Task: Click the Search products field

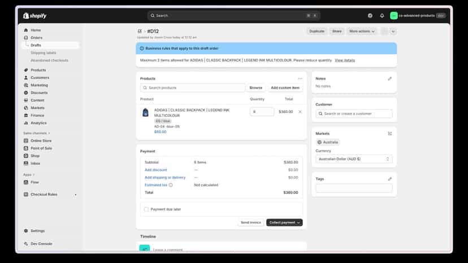Action: pyautogui.click(x=193, y=88)
